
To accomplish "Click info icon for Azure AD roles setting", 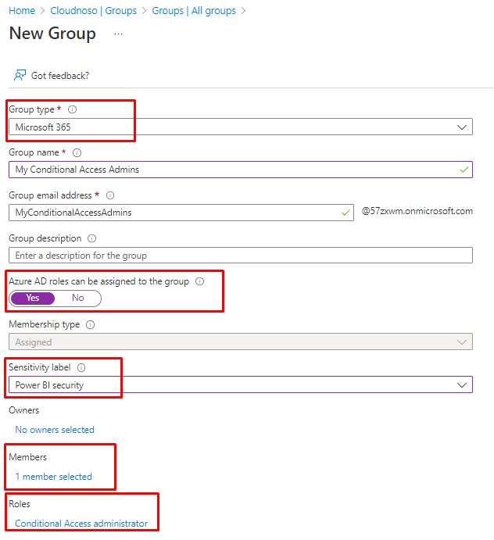I will click(x=199, y=281).
